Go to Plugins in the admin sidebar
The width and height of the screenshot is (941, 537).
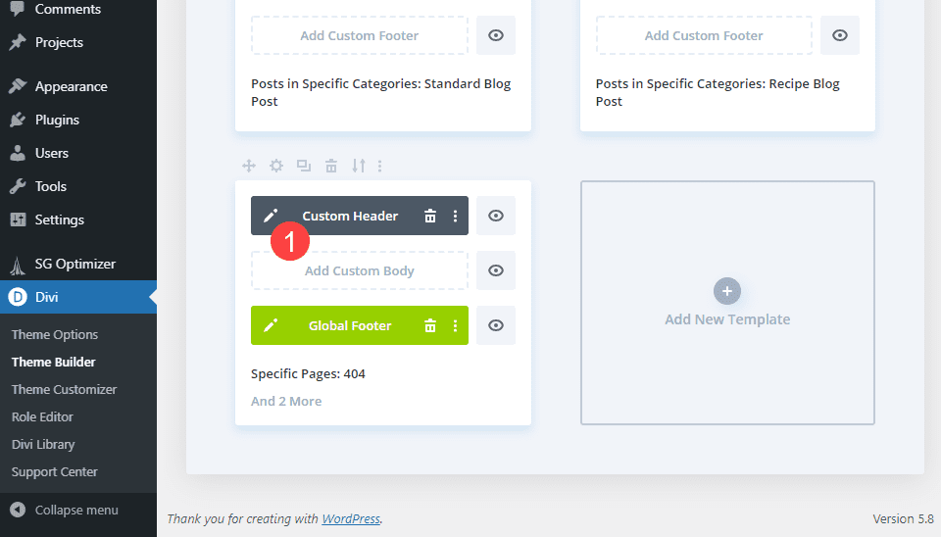point(57,120)
